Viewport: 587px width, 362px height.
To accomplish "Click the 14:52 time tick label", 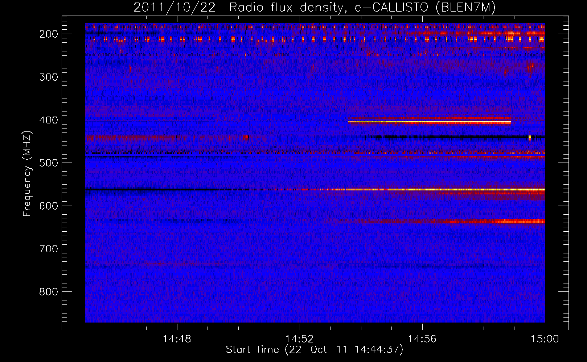I will (x=300, y=339).
